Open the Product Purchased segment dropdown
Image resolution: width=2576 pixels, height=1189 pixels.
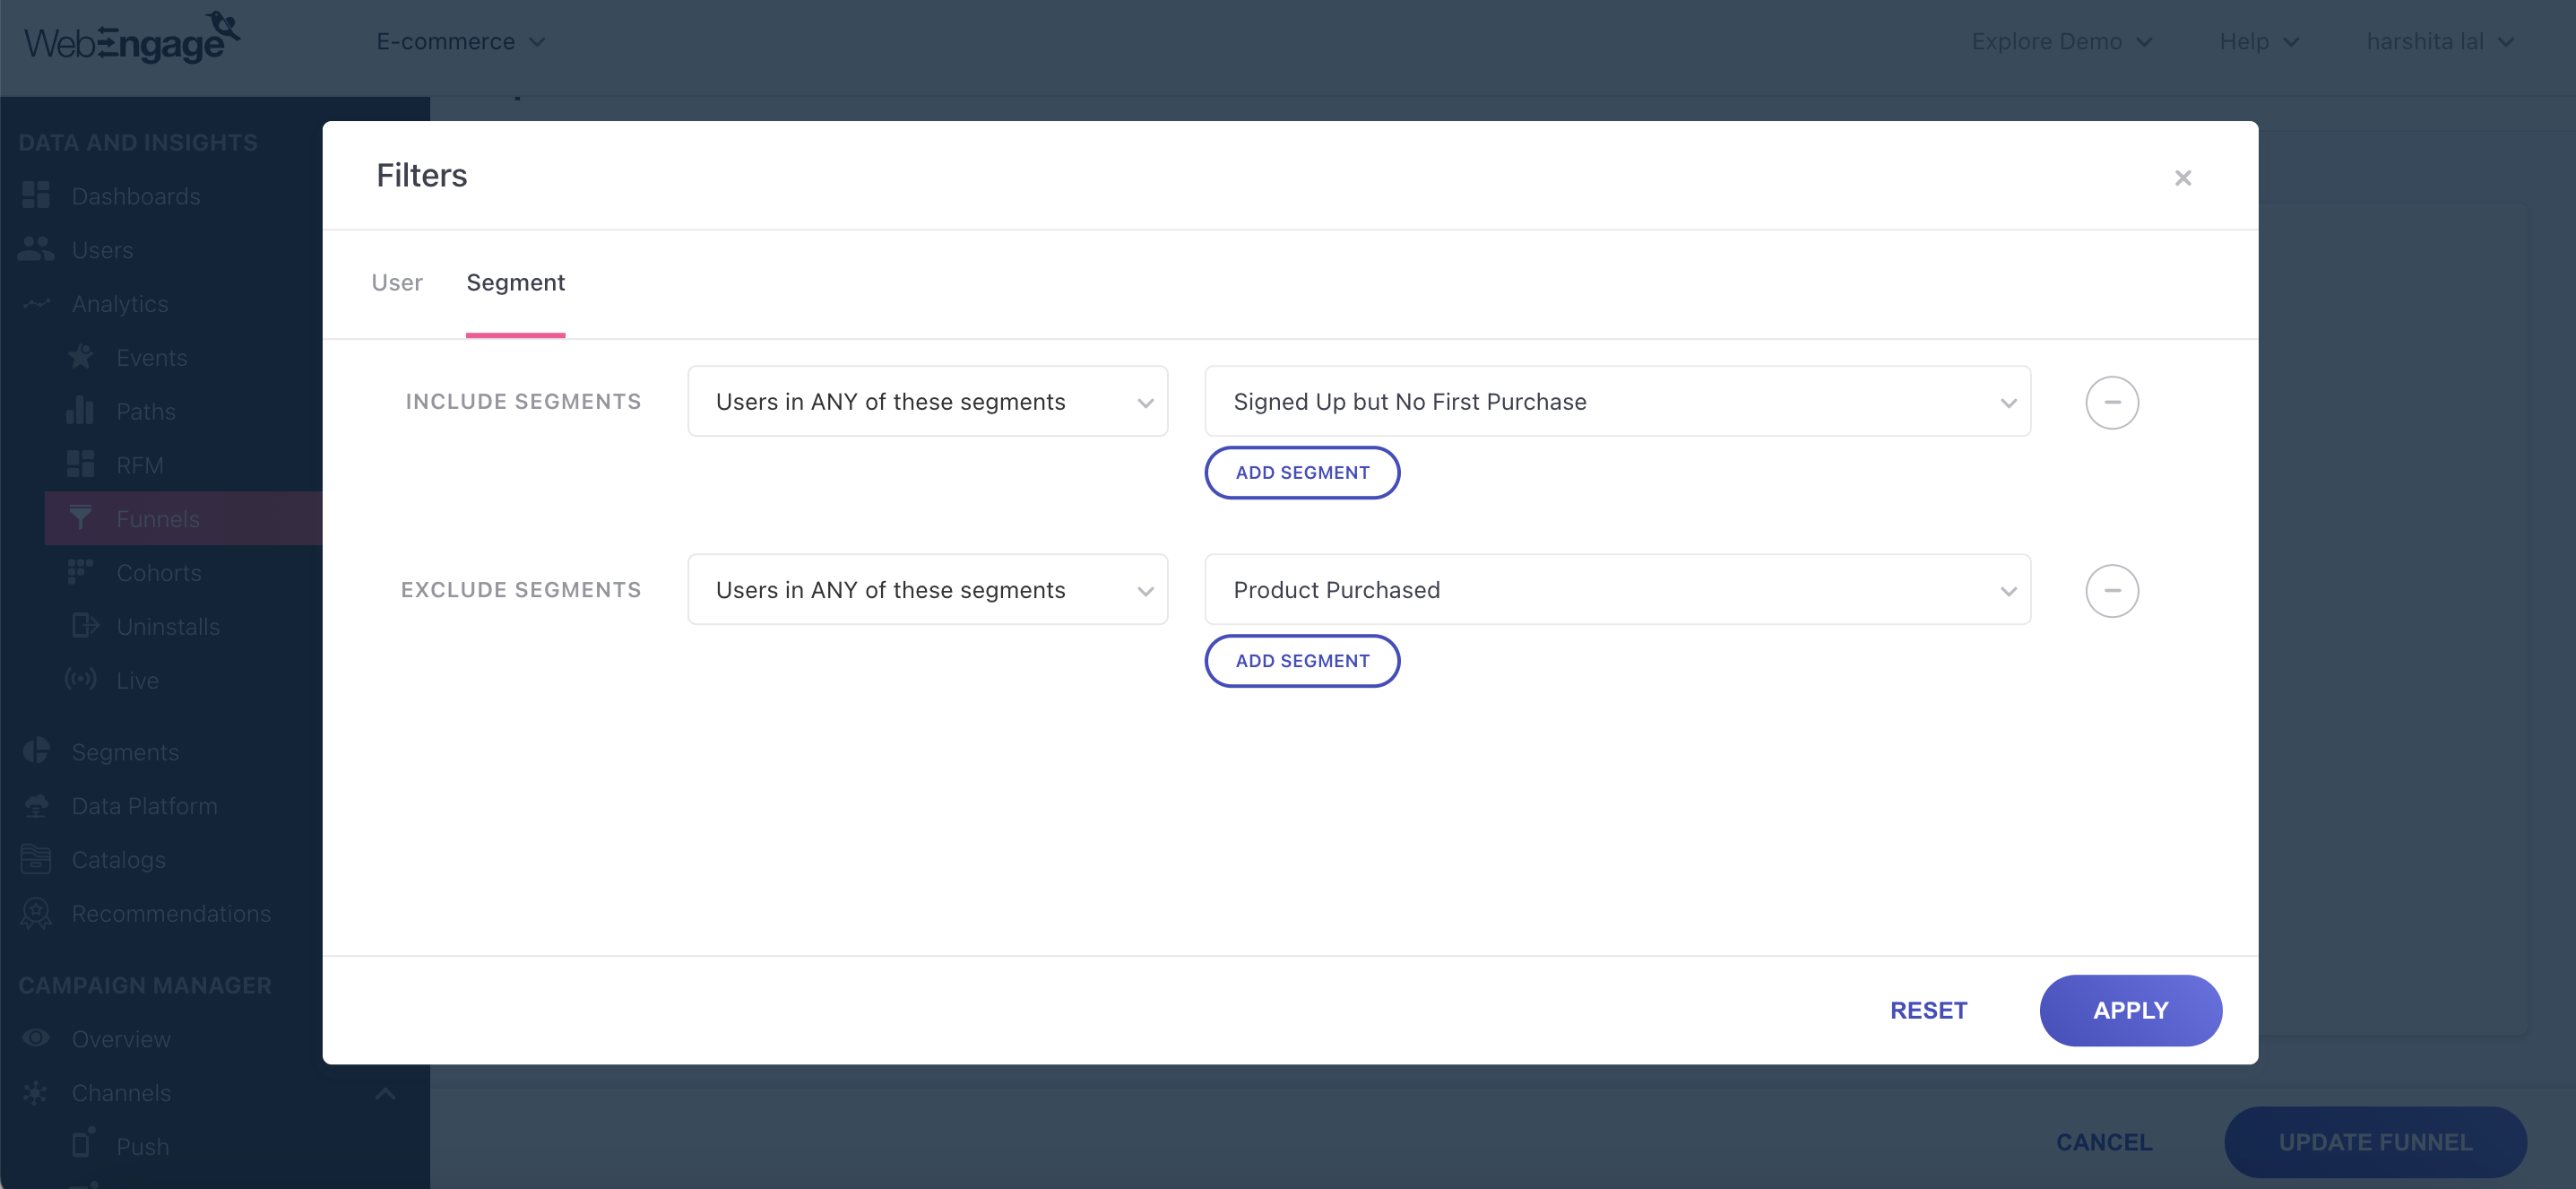tap(1616, 590)
